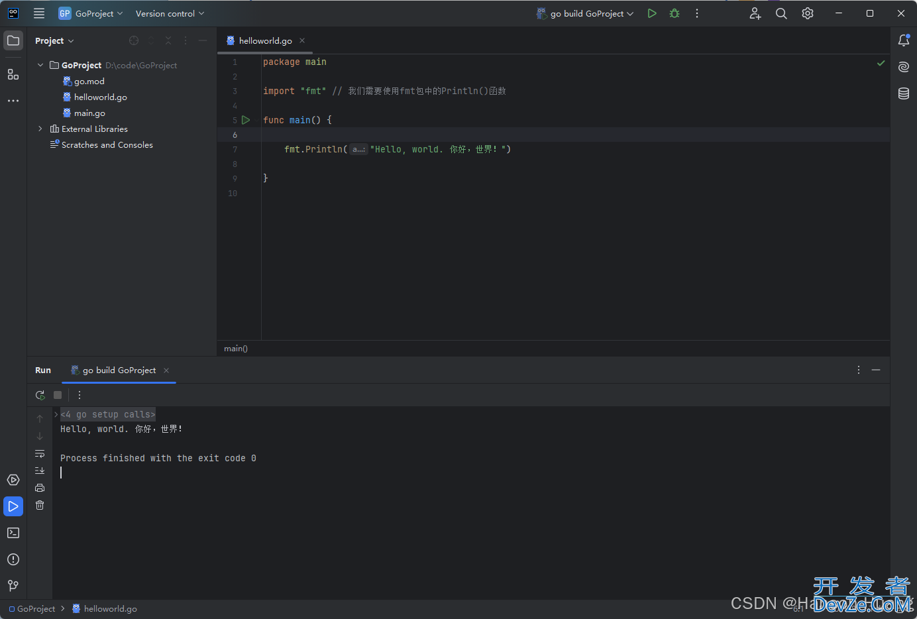Viewport: 917px width, 619px height.
Task: Minimize the Run panel
Action: (x=876, y=370)
